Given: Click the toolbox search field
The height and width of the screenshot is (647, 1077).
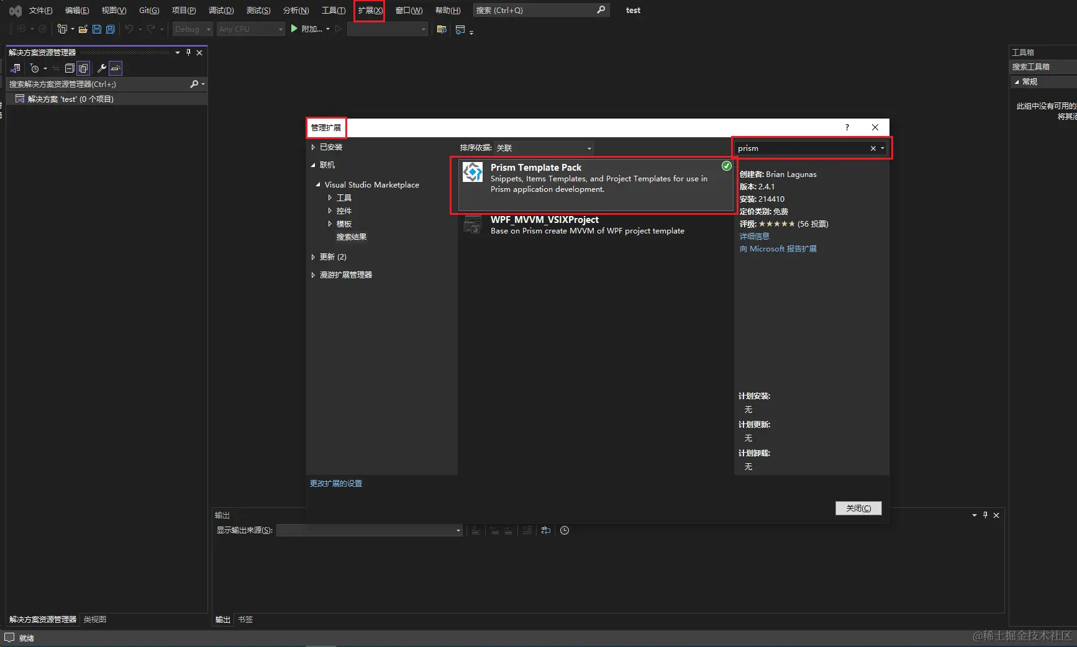Looking at the screenshot, I should coord(1043,66).
